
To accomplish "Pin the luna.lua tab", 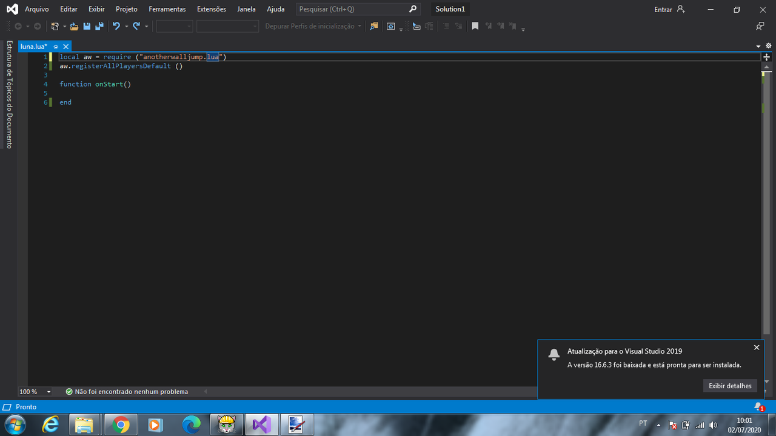I will 55,47.
